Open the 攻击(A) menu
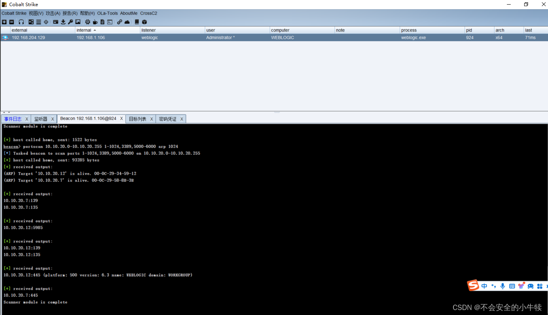548x315 pixels. 53,13
